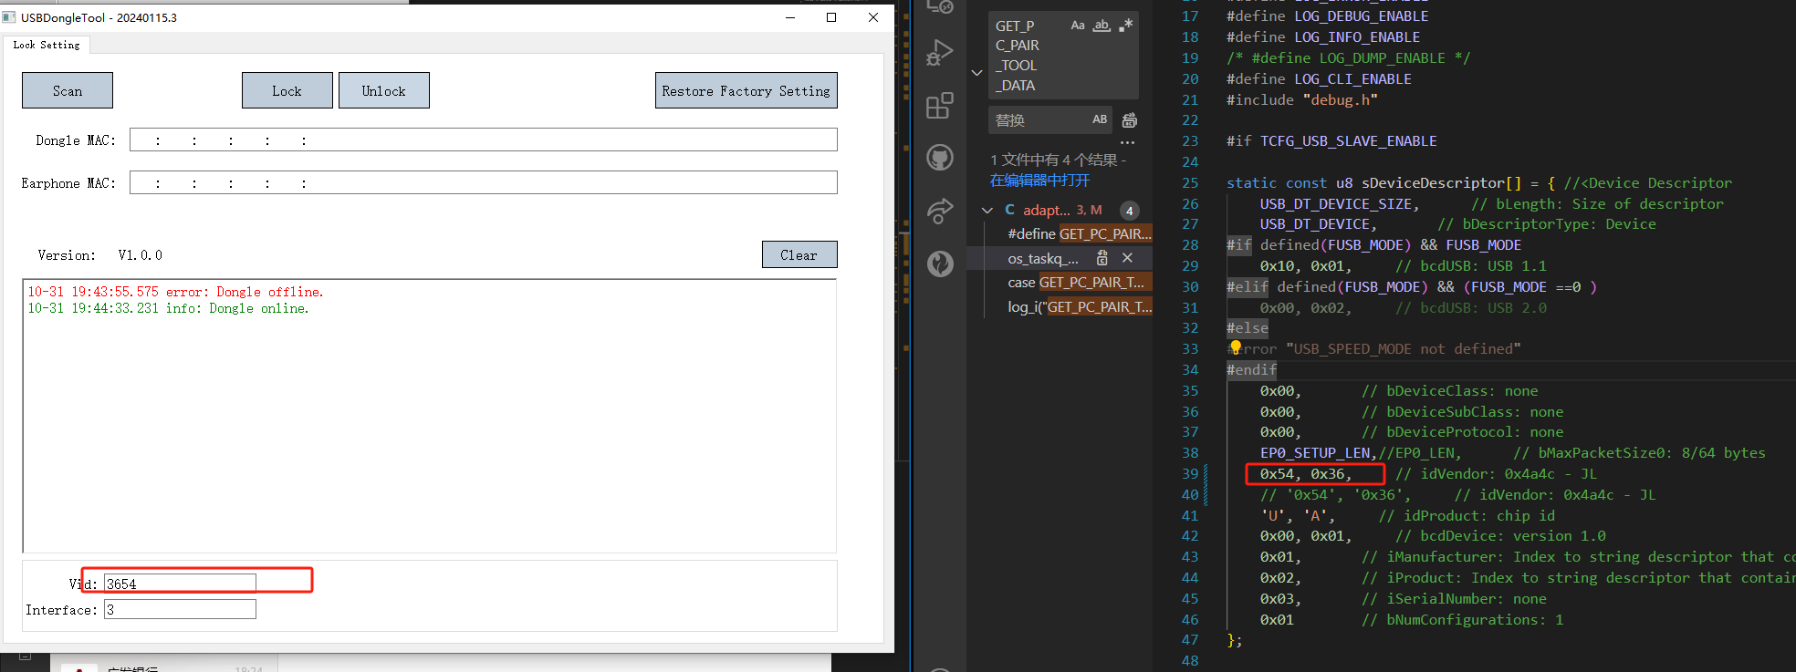Dismiss the os_taskq search result

(x=1127, y=258)
